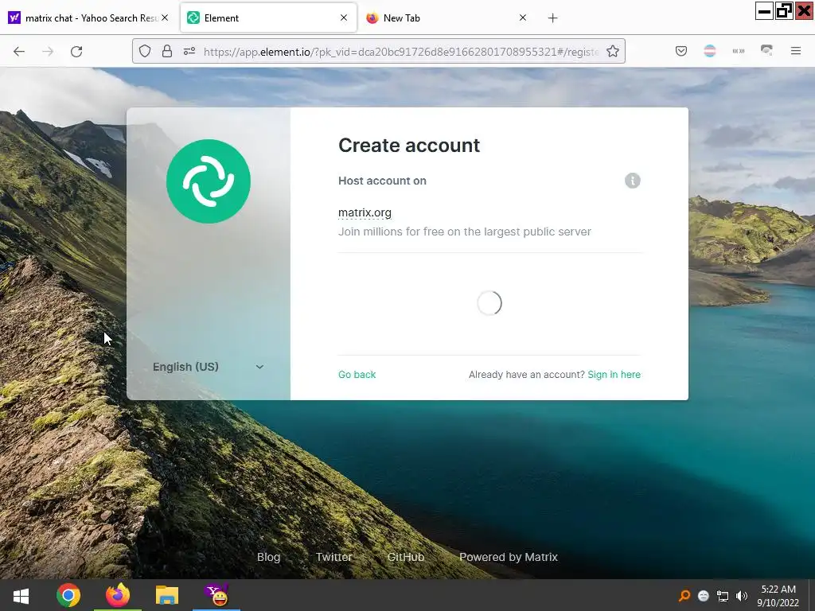The image size is (815, 611).
Task: Open the Twitter footer link
Action: point(333,557)
